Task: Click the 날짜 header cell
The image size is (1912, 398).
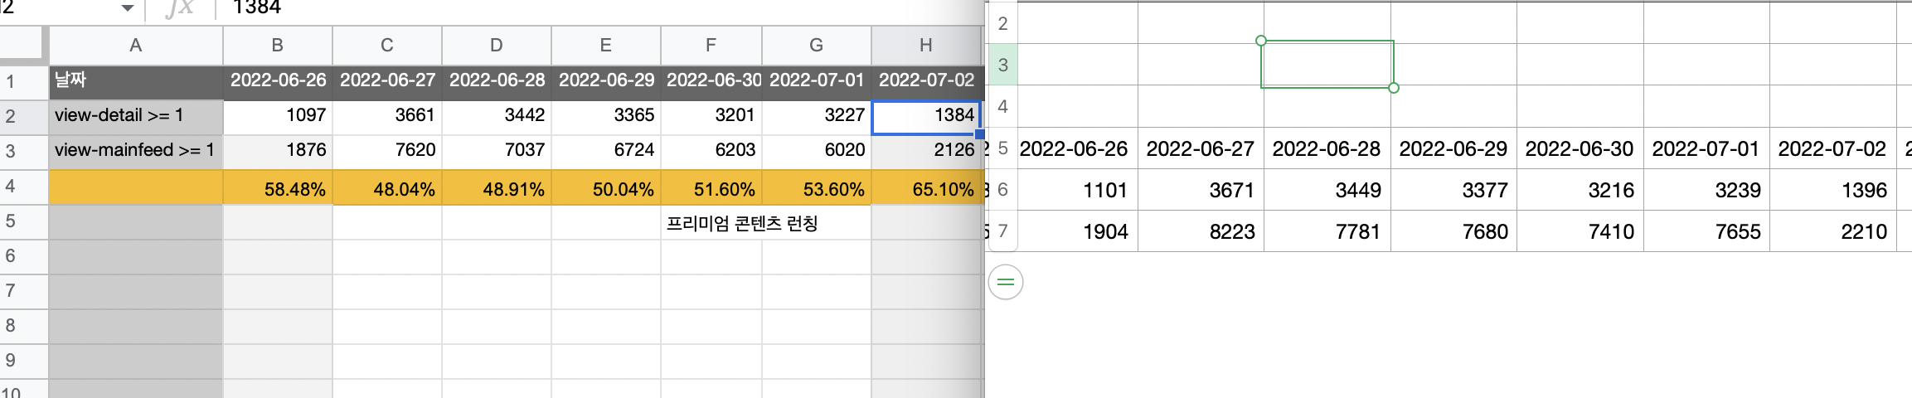Action: click(x=136, y=80)
